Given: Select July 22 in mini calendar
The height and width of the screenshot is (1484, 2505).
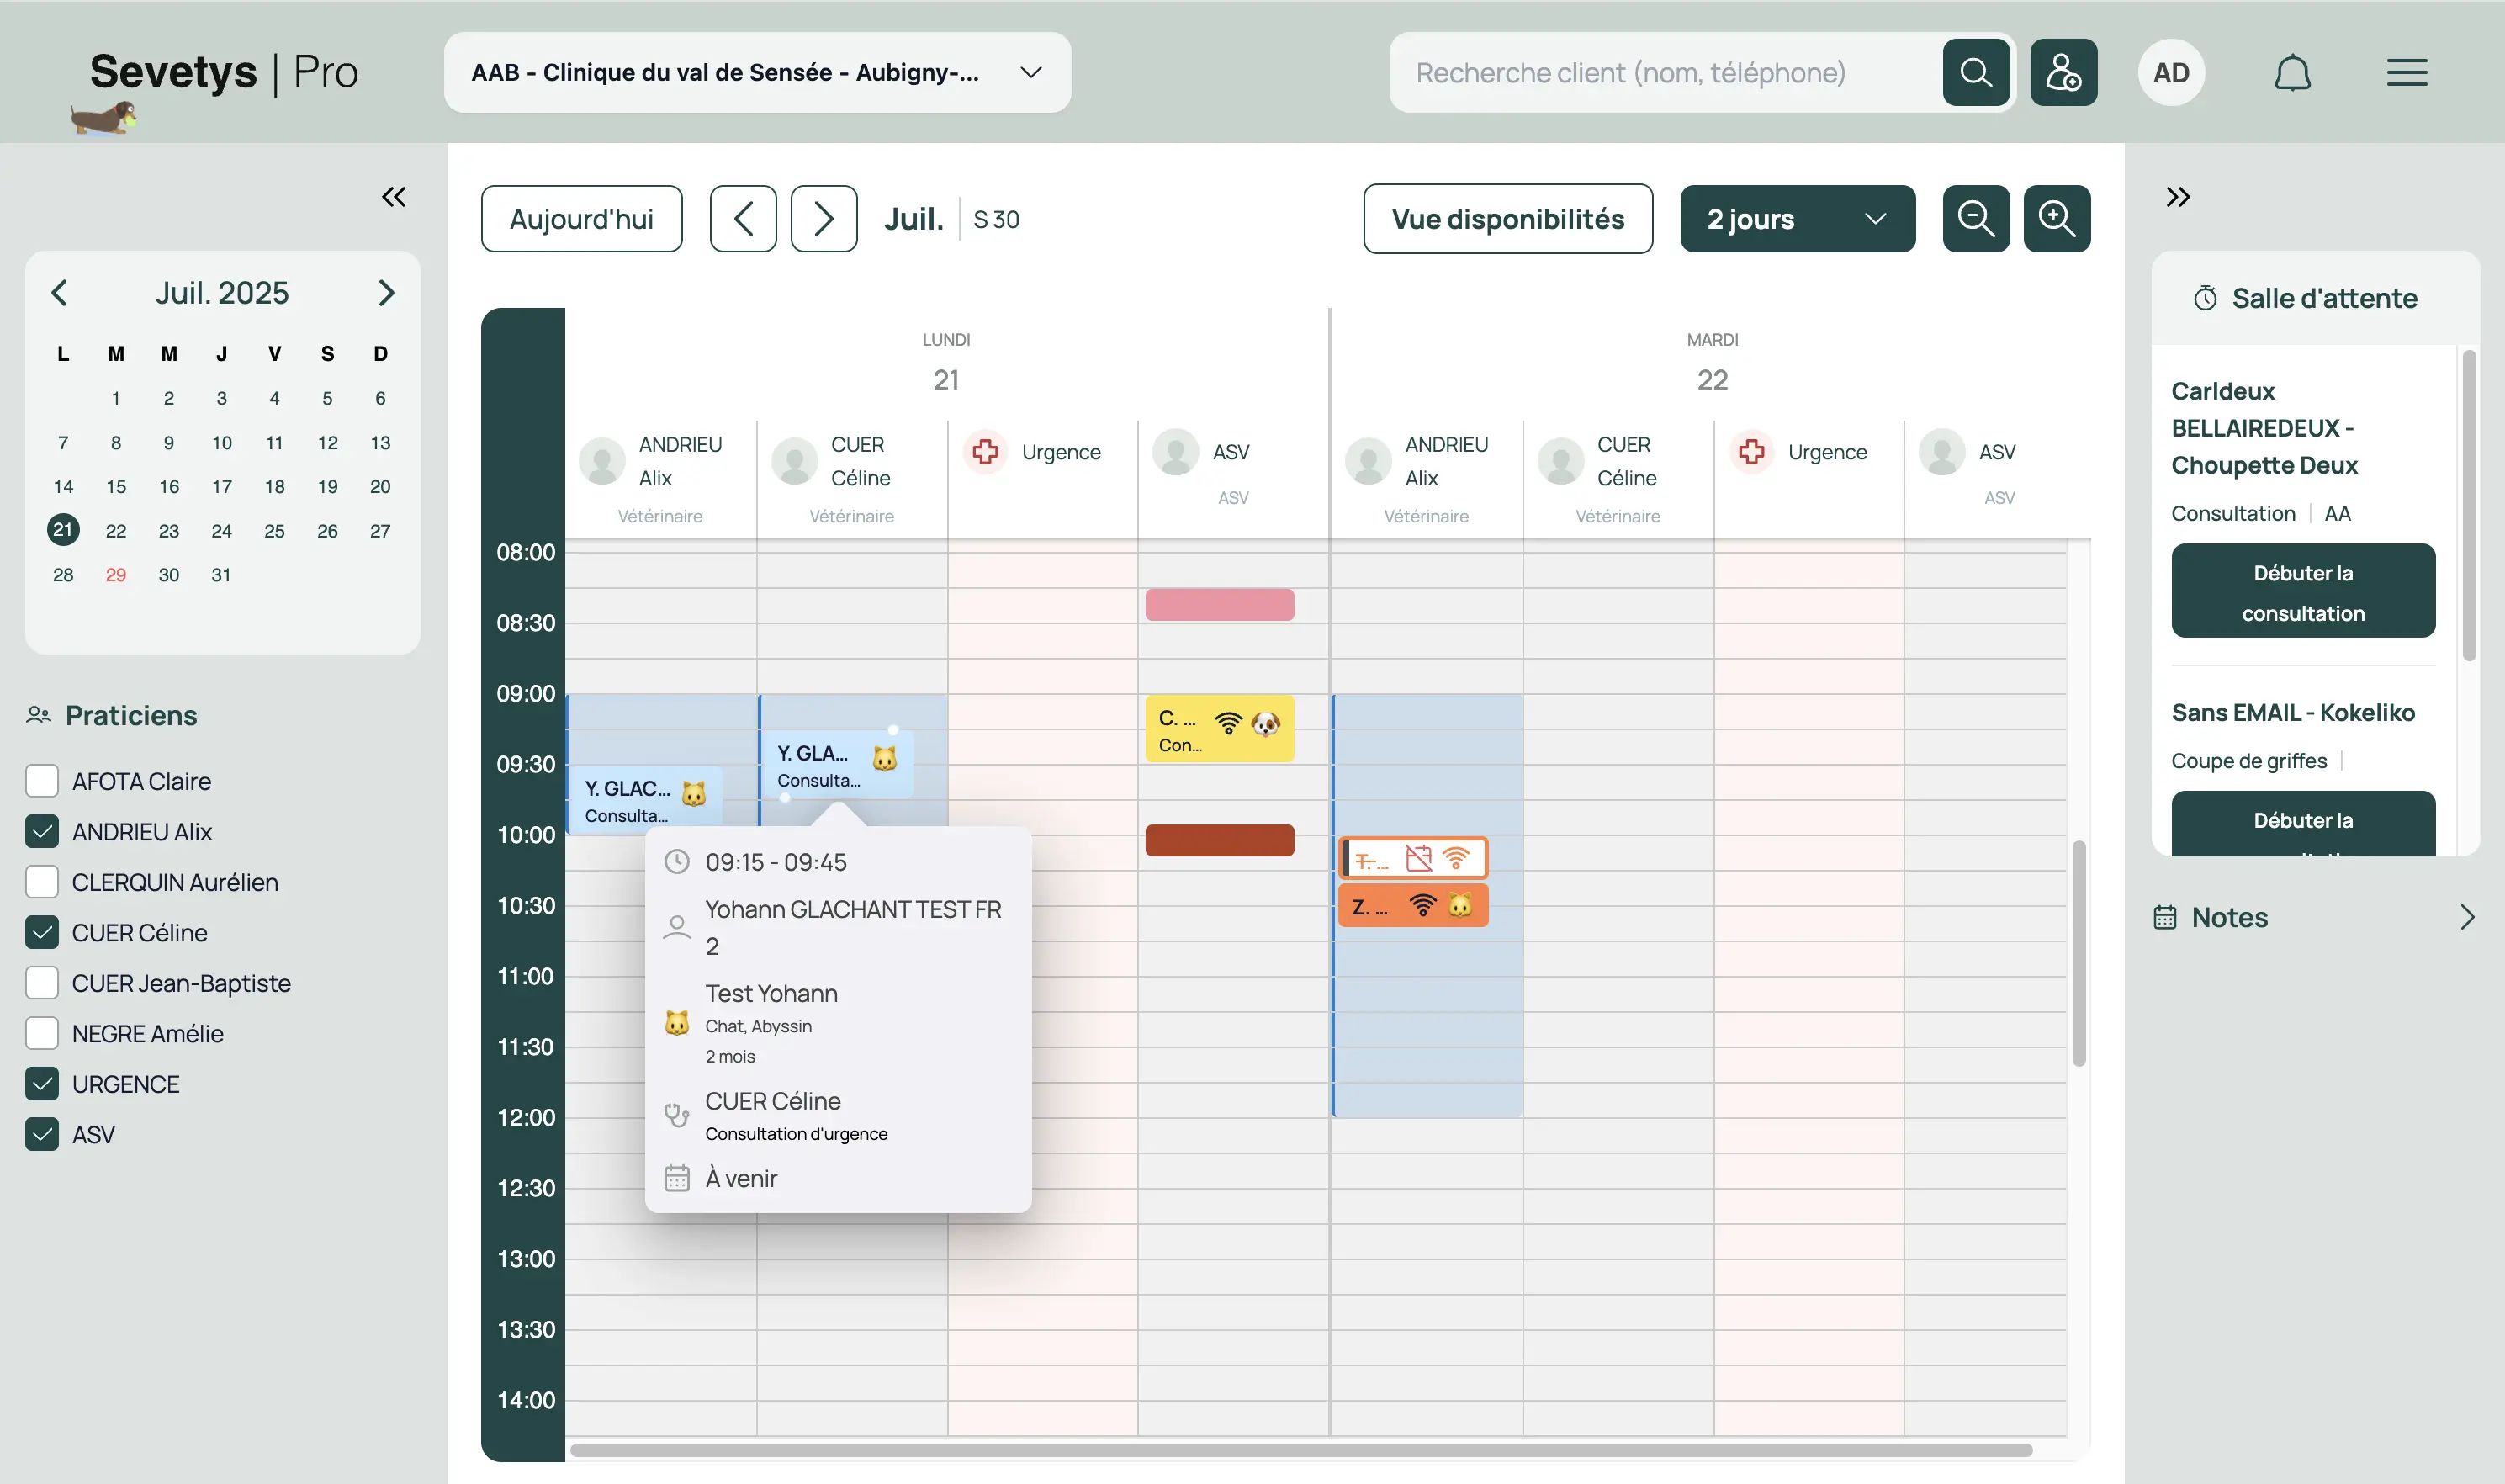Looking at the screenshot, I should pyautogui.click(x=116, y=530).
